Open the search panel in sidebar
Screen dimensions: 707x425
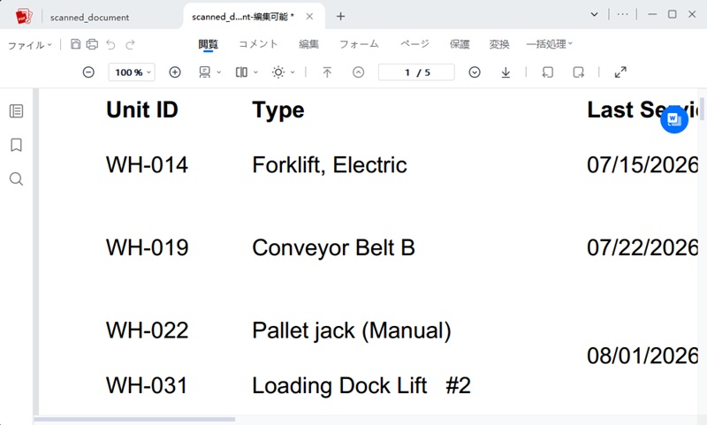(x=16, y=178)
